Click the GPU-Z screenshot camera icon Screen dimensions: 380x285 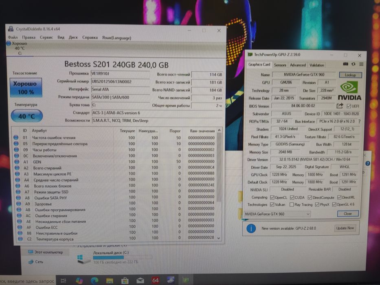tap(346, 64)
